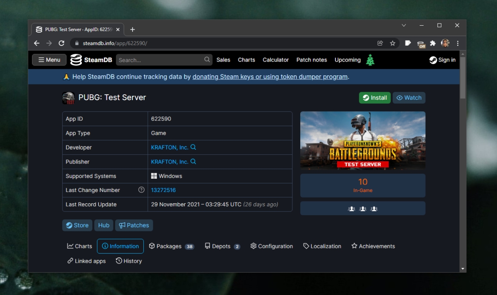
Task: Open a new browser tab
Action: [x=133, y=29]
